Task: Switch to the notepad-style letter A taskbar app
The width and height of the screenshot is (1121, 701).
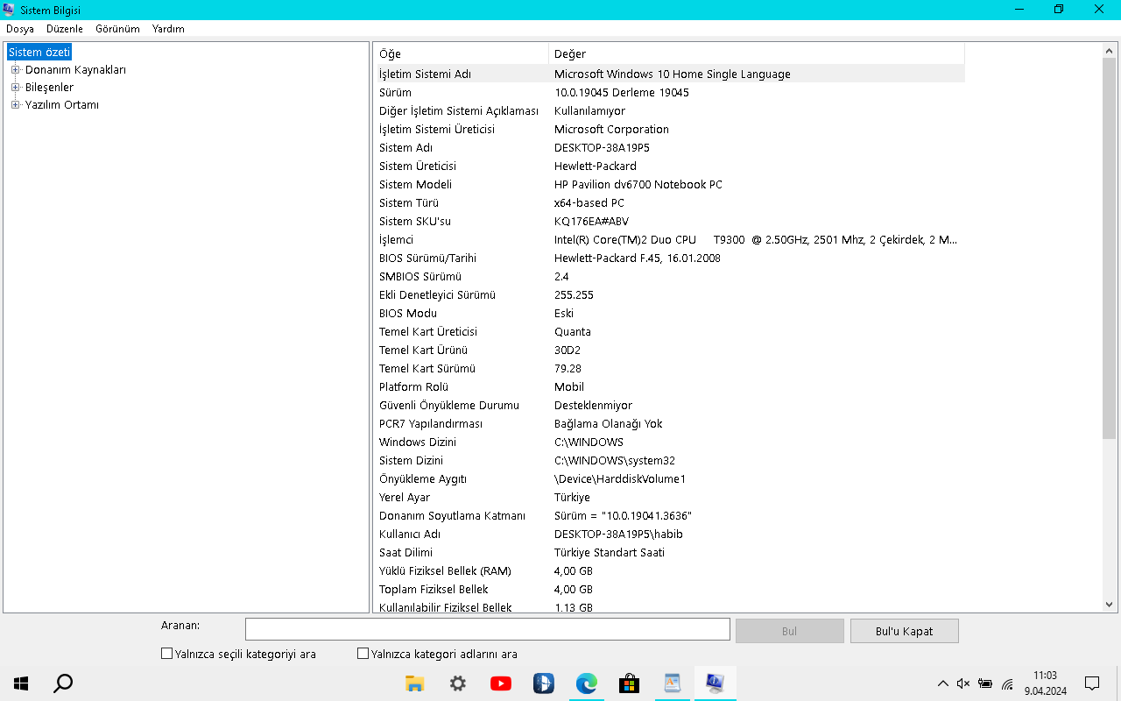Action: 673,683
